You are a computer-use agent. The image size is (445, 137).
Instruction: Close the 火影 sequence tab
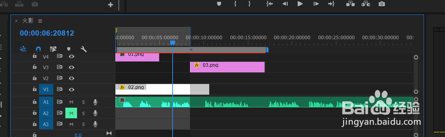(x=16, y=21)
